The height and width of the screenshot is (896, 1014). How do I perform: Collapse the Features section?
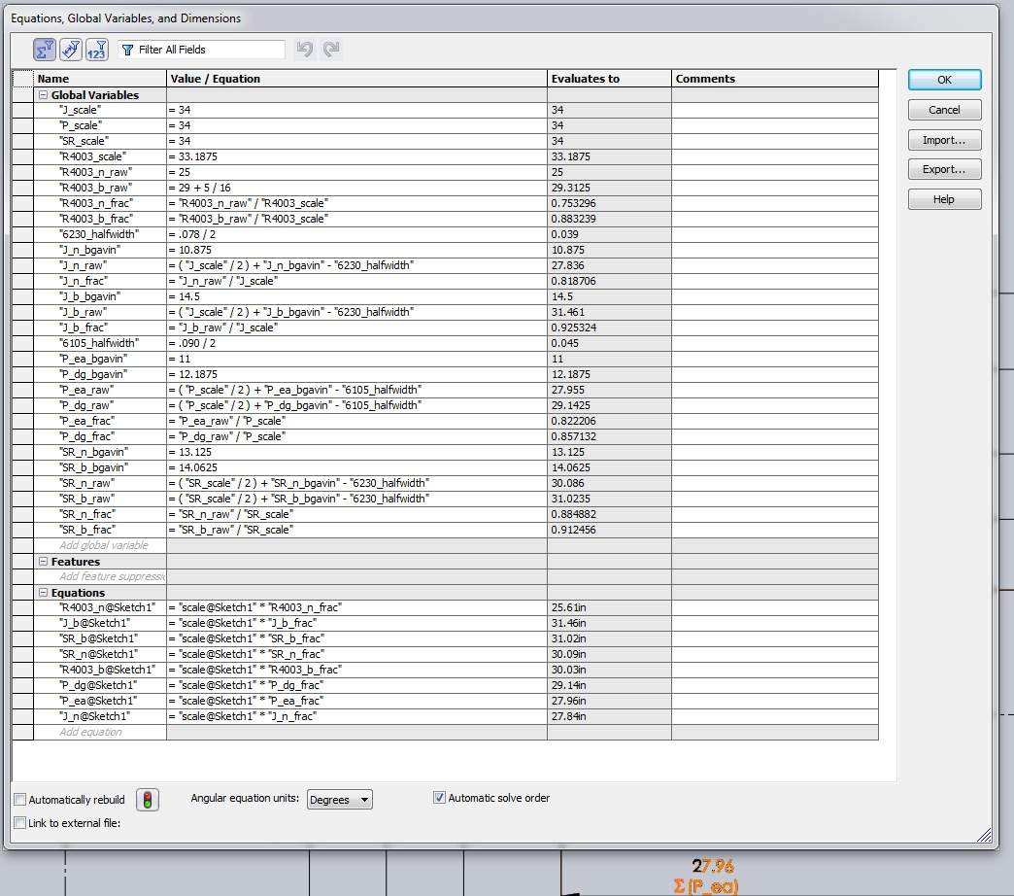pyautogui.click(x=44, y=562)
